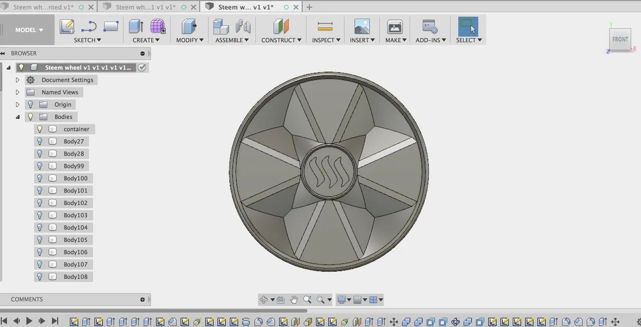Click the timeline horizontal scrollbar
The height and width of the screenshot is (327, 641).
click(153, 311)
